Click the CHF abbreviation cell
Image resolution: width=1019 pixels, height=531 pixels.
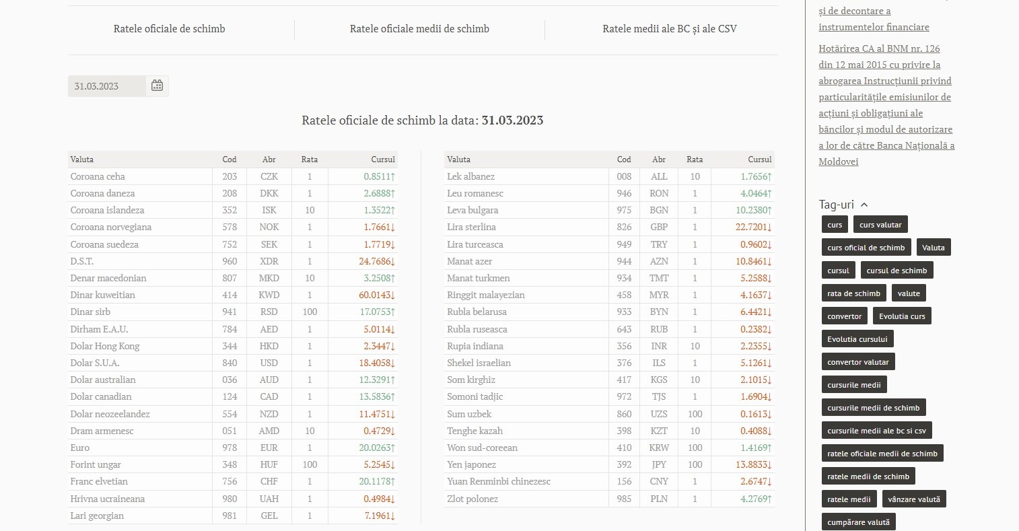coord(269,481)
